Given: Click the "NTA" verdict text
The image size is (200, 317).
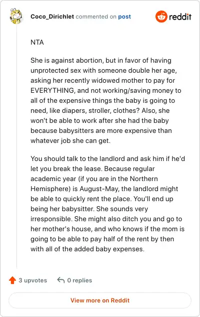Looking at the screenshot, I should pyautogui.click(x=37, y=43).
